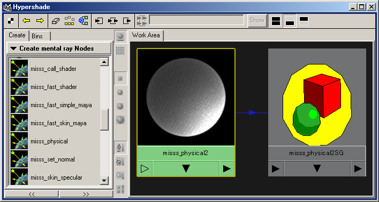379x202 pixels.
Task: Toggle reverse sort order icon
Action: [x=120, y=189]
